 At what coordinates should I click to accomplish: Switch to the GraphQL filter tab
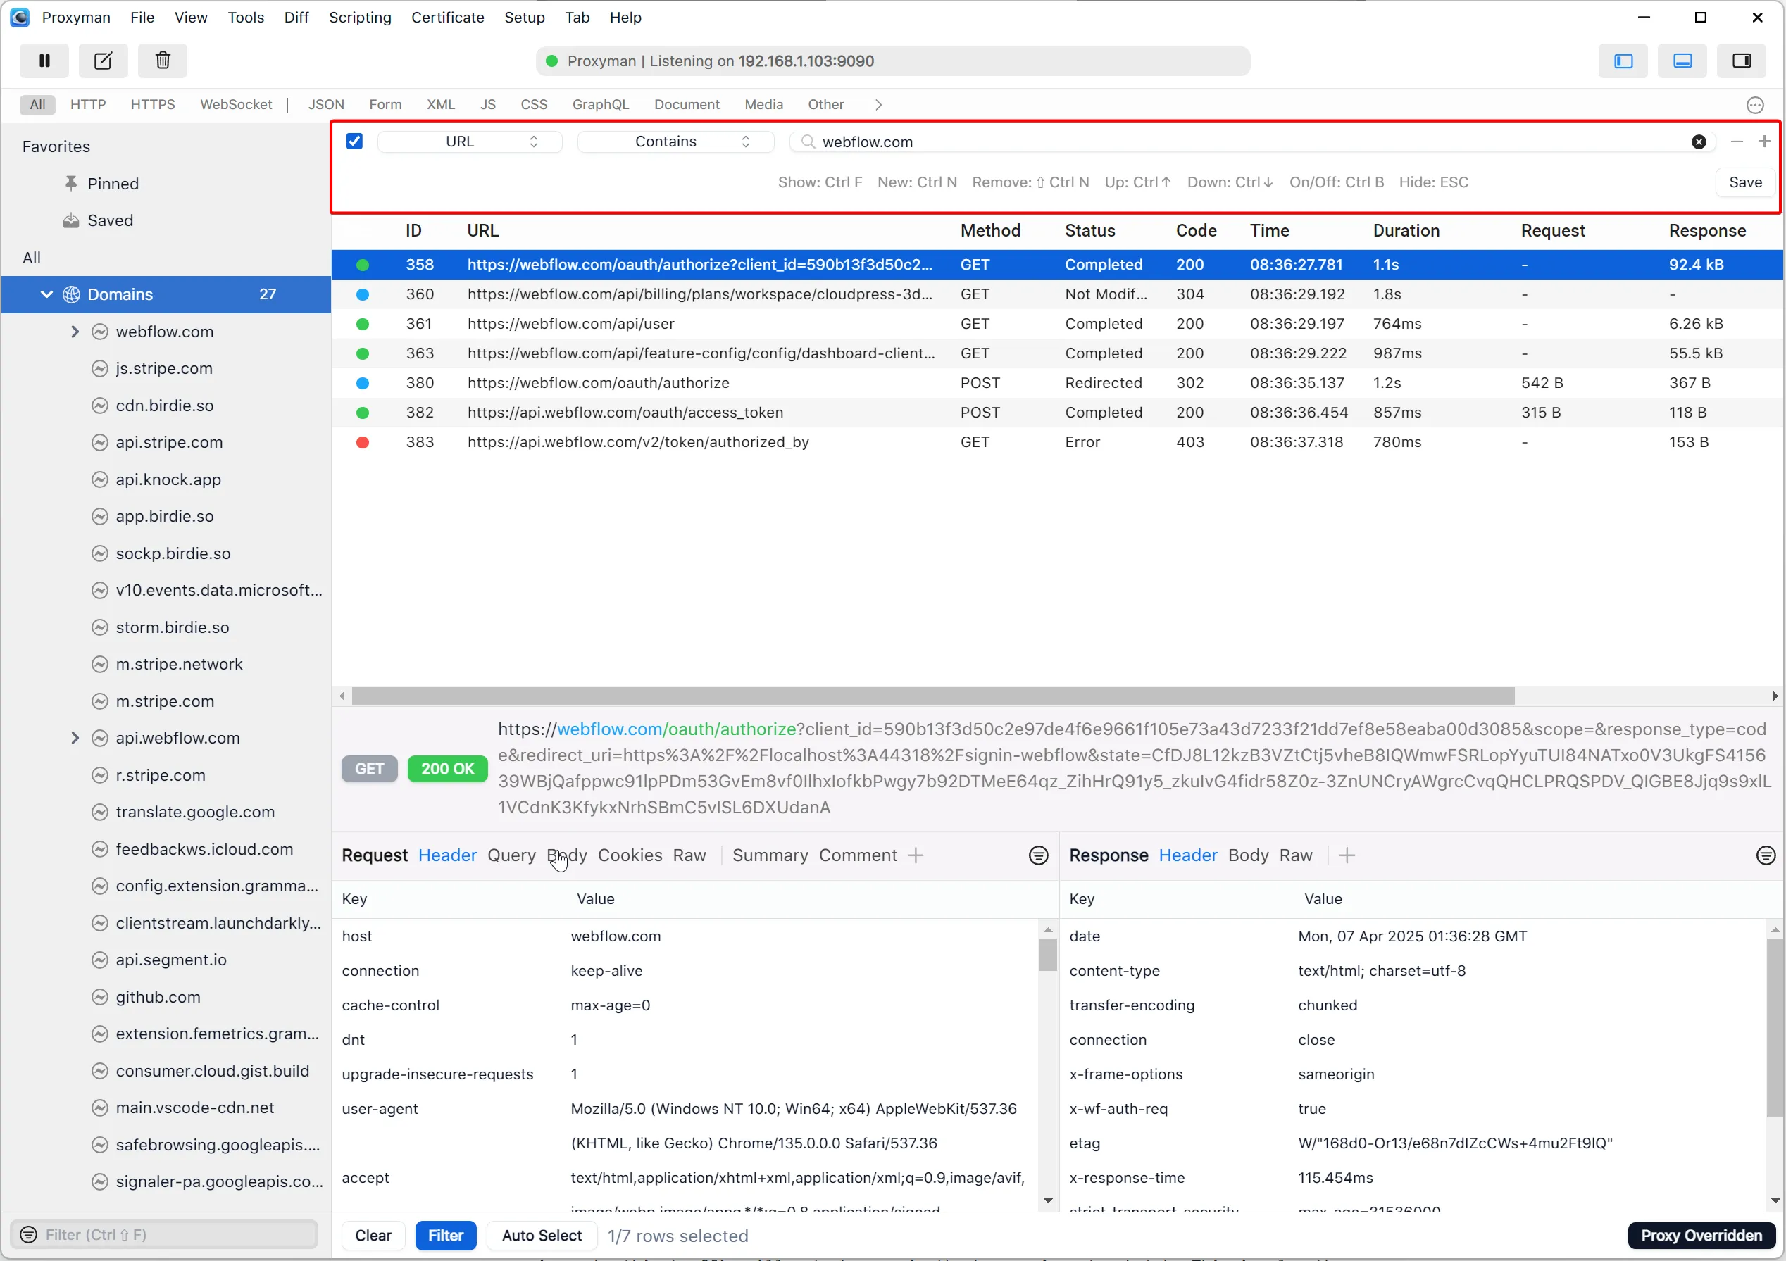600,104
